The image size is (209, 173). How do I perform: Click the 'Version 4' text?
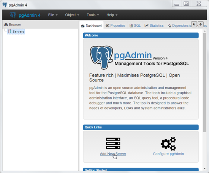pos(160,58)
